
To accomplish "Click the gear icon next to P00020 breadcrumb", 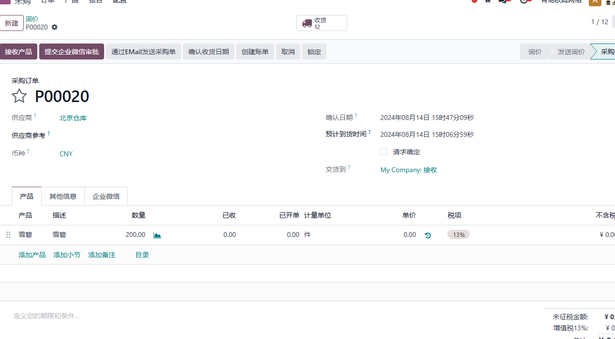I will pos(55,28).
